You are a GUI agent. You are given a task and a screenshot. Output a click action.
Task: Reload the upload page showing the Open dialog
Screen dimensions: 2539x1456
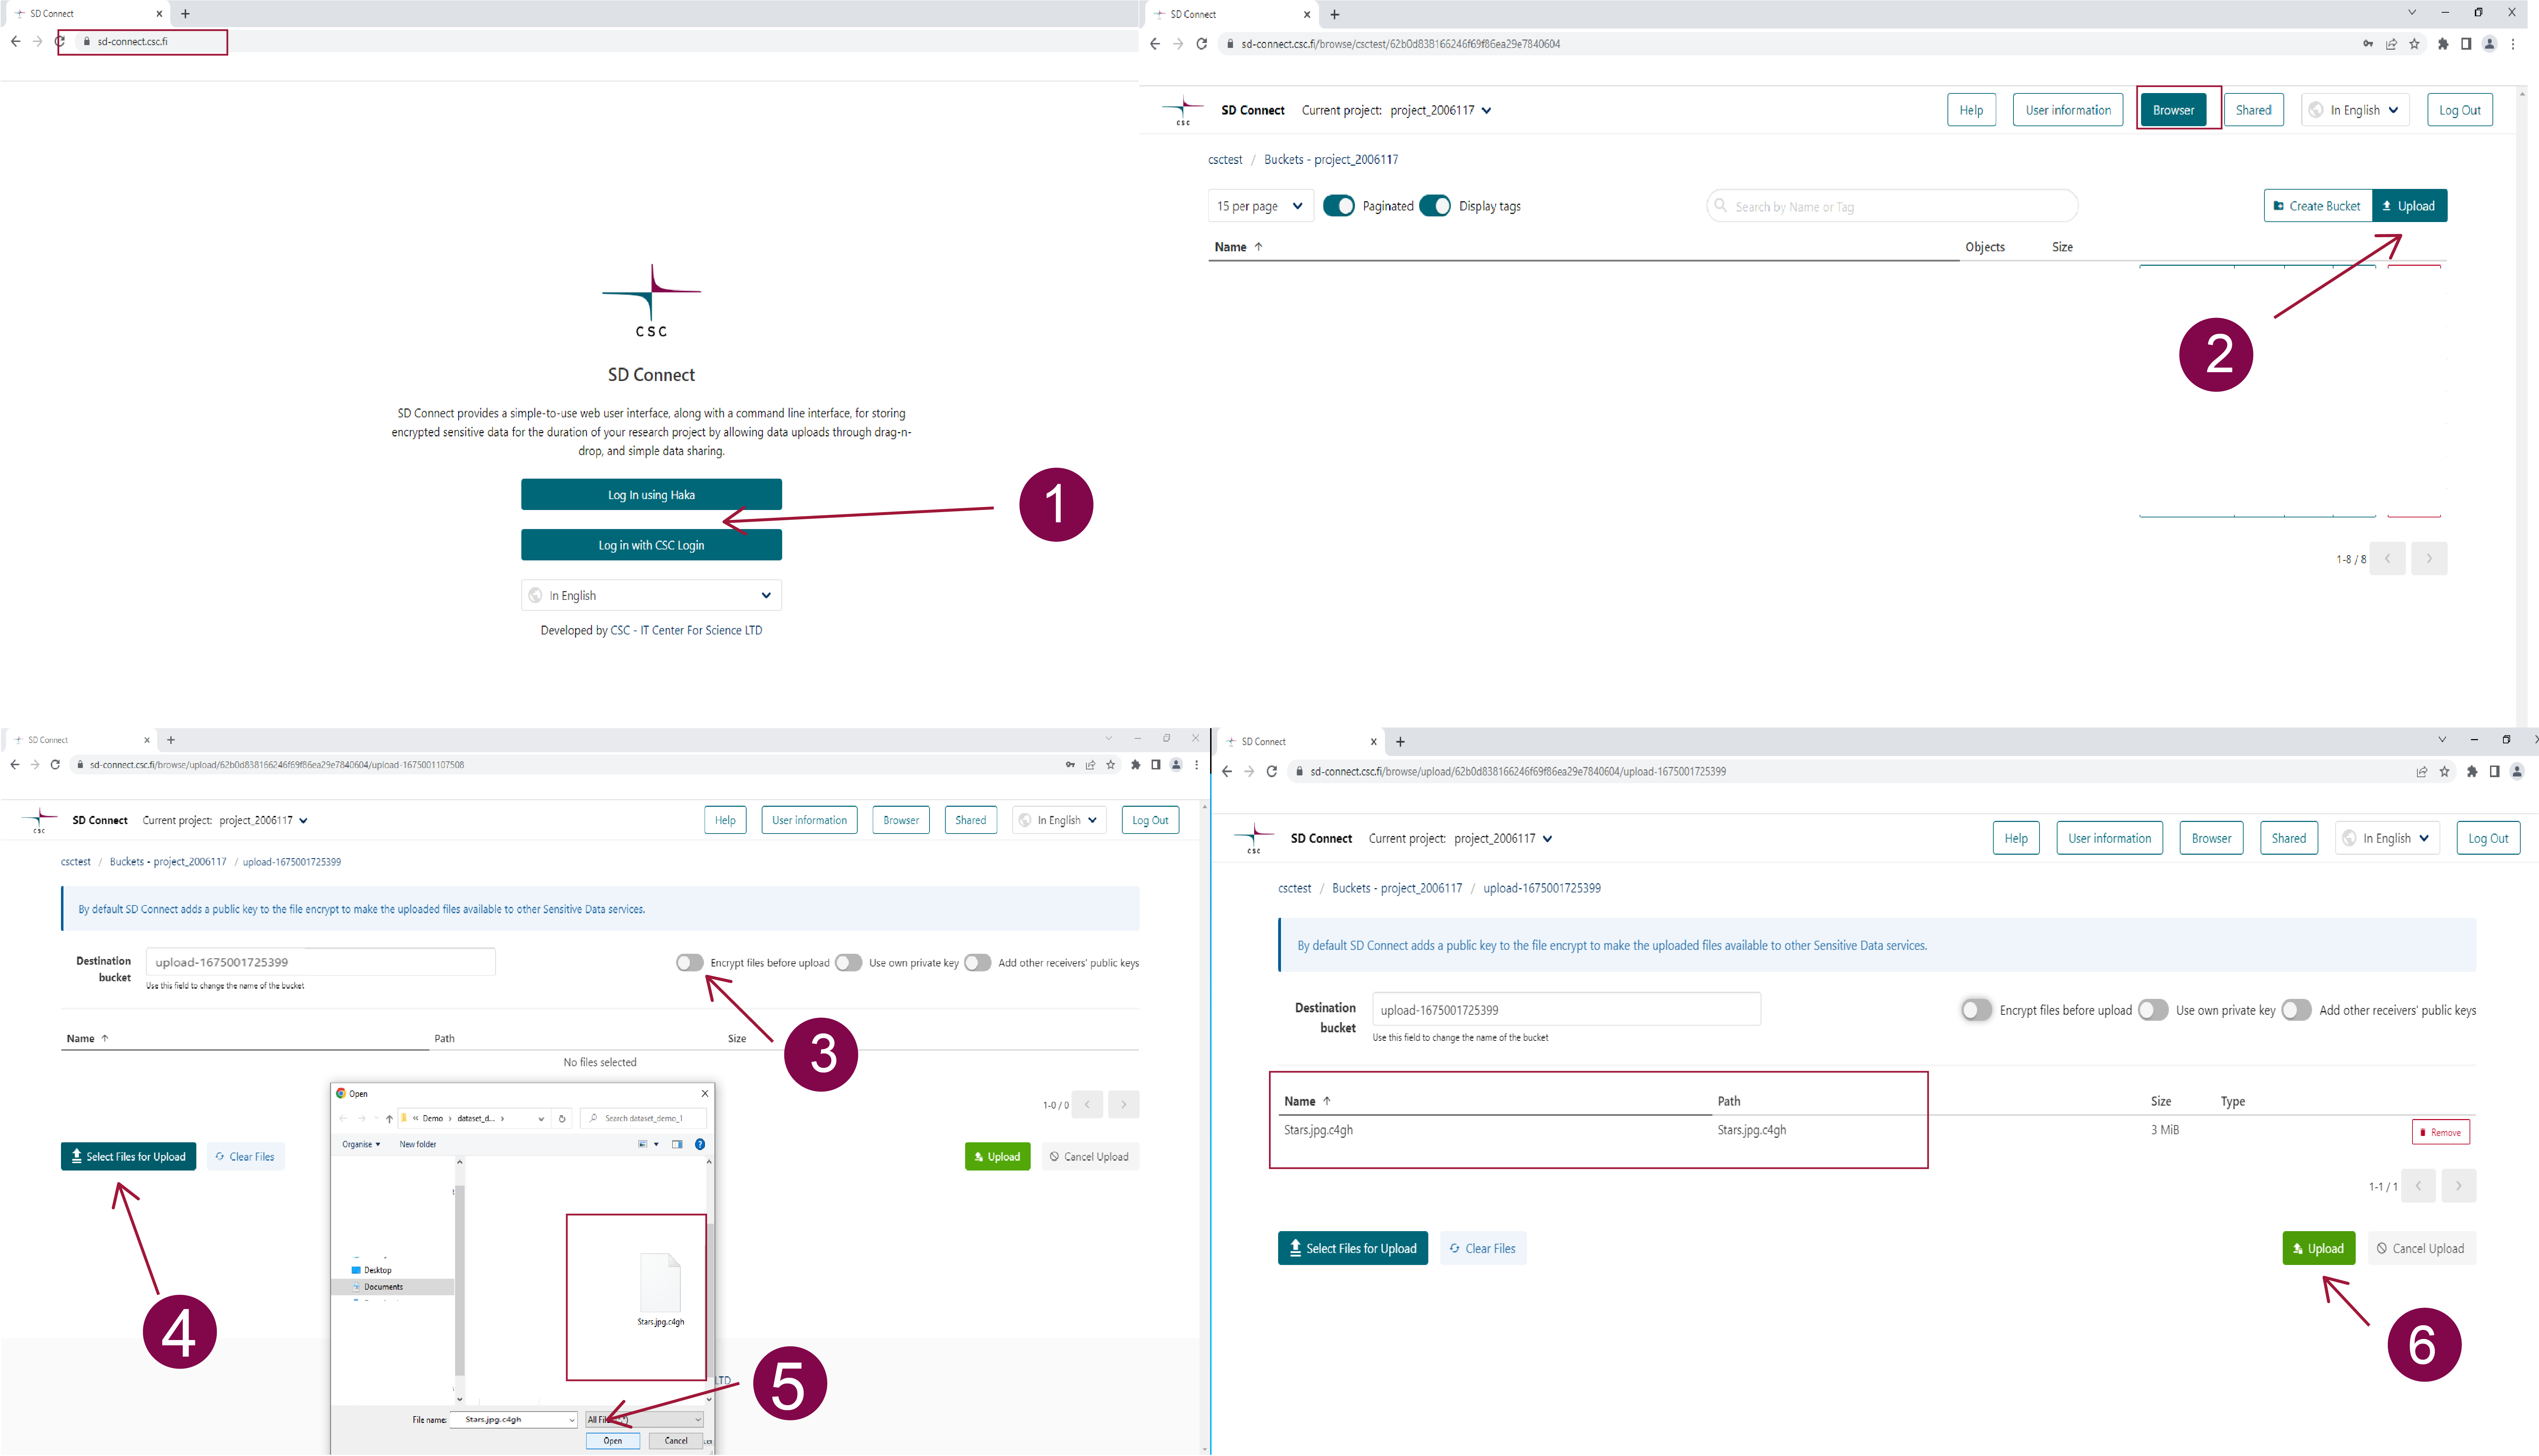(x=55, y=765)
